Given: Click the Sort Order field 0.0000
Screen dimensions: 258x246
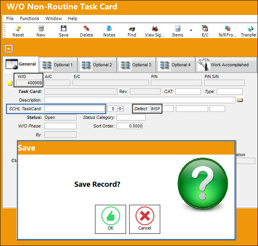Looking at the screenshot, I should [130, 126].
